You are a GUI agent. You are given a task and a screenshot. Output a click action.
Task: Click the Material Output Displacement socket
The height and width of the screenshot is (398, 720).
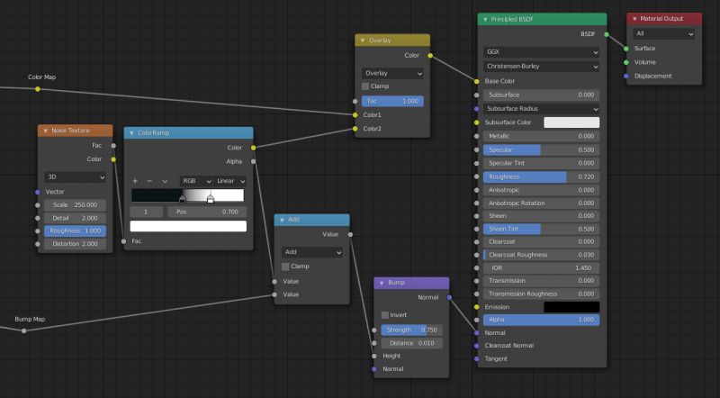625,77
